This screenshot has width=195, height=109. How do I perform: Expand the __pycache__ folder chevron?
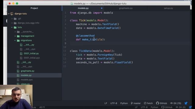pos(15,32)
